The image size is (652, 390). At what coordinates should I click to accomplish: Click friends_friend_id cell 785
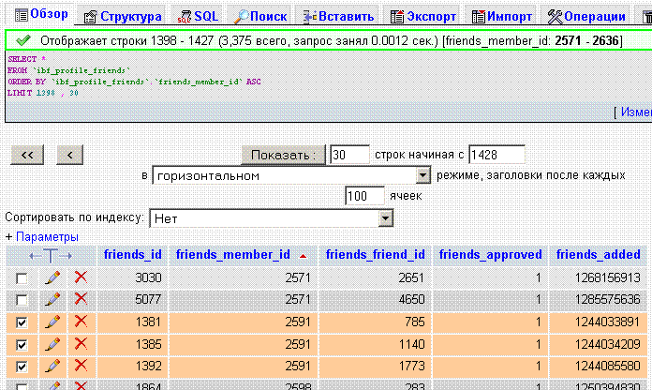(x=375, y=322)
